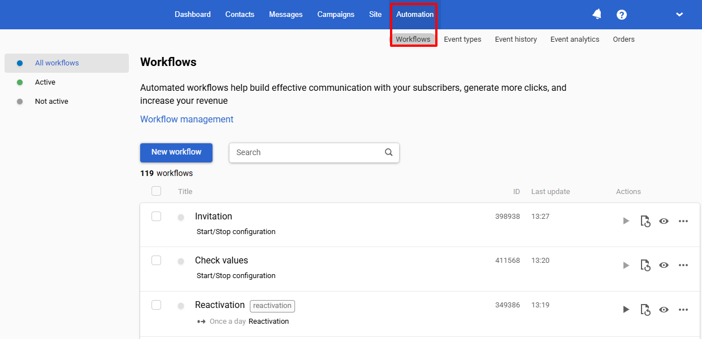This screenshot has height=339, width=702.
Task: Click workflow ID 411568
Action: pyautogui.click(x=508, y=261)
